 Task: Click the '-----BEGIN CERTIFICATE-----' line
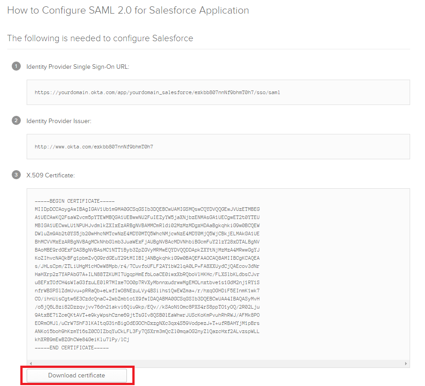(75, 201)
